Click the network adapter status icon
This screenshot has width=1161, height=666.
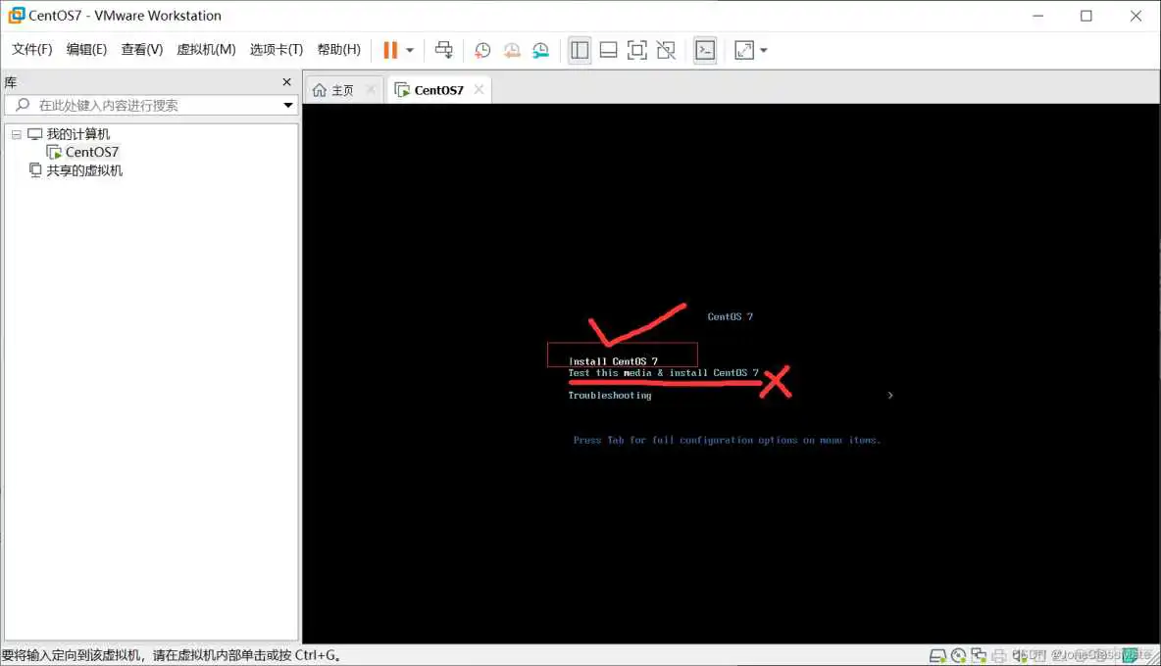(978, 655)
